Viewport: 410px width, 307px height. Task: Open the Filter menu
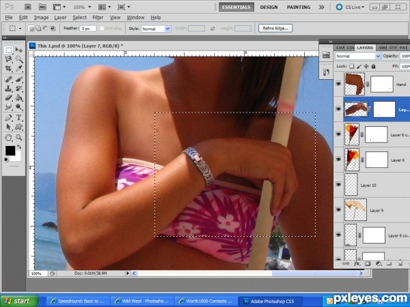click(x=98, y=18)
